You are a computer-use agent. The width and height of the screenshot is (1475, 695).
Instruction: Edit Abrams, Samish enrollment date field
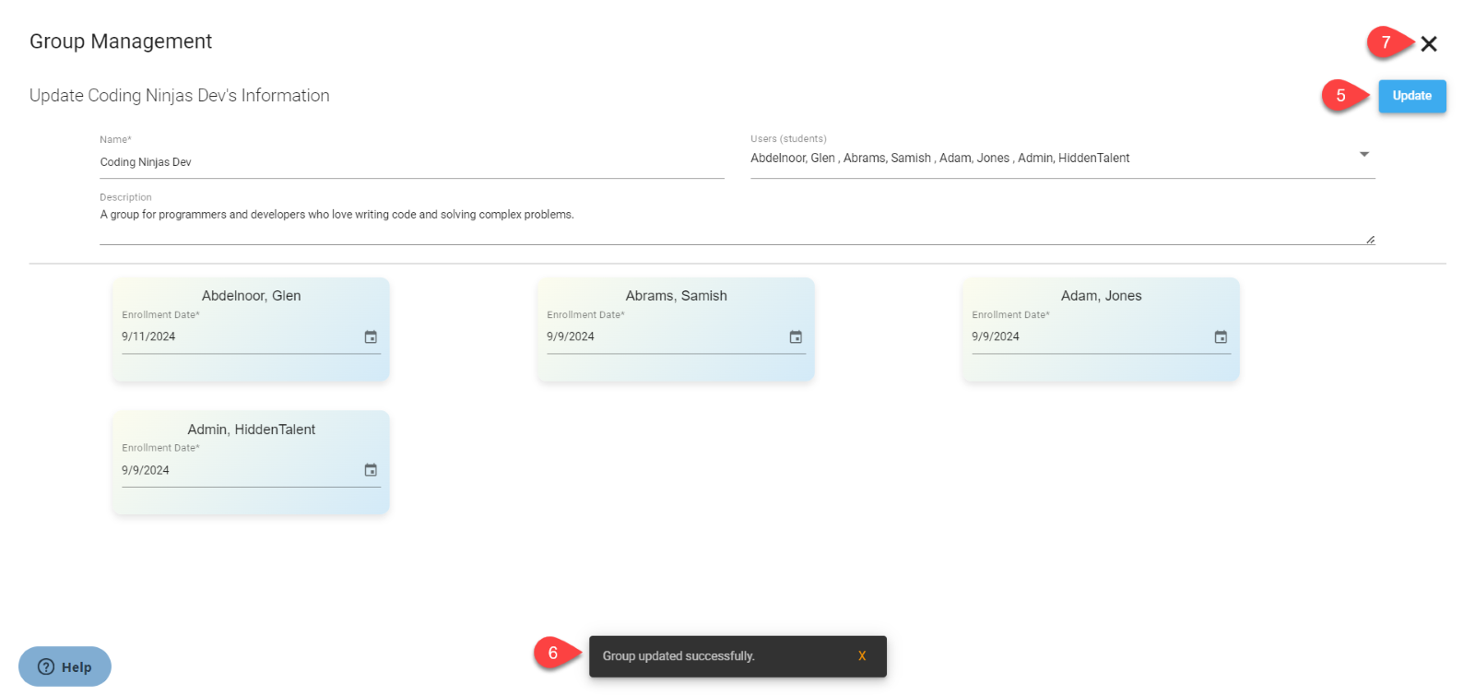click(660, 337)
